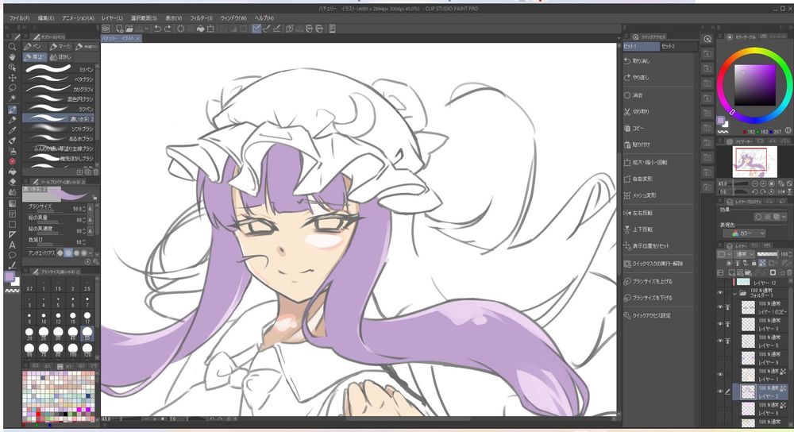The image size is (794, 432).
Task: Switch to the セット2 quick access tab
Action: tap(679, 46)
